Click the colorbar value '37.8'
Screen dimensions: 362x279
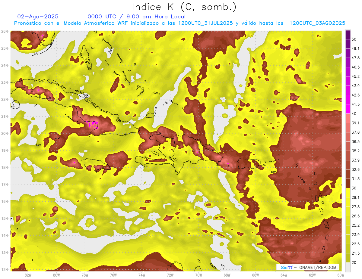(x=355, y=132)
